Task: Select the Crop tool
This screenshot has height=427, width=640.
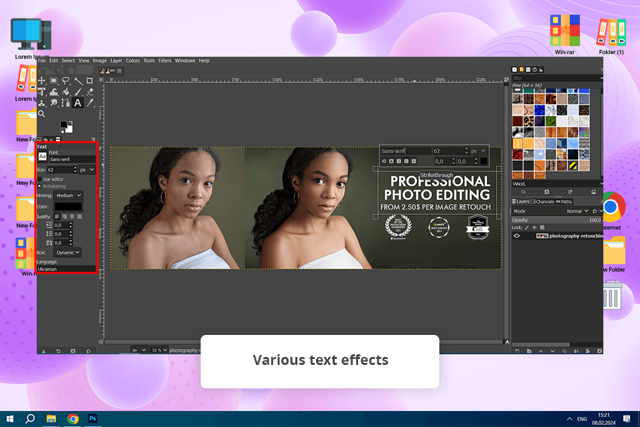Action: tap(90, 81)
